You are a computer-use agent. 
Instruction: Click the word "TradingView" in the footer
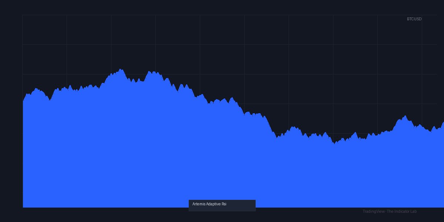374,211
